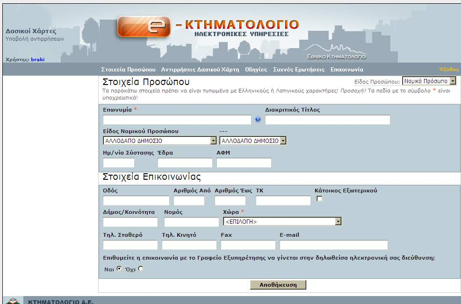Check the Κάτοικος Εξωτερικού checkbox
461x304 pixels.
click(319, 199)
